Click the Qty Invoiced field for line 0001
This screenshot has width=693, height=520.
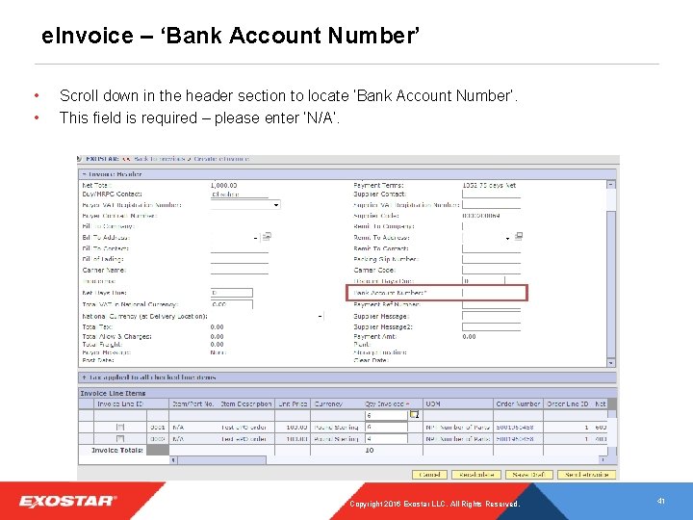(386, 428)
